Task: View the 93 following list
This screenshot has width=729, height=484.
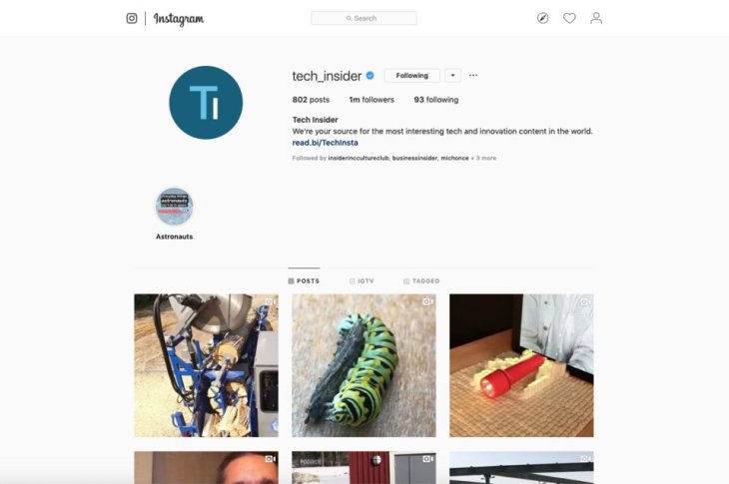Action: point(436,100)
